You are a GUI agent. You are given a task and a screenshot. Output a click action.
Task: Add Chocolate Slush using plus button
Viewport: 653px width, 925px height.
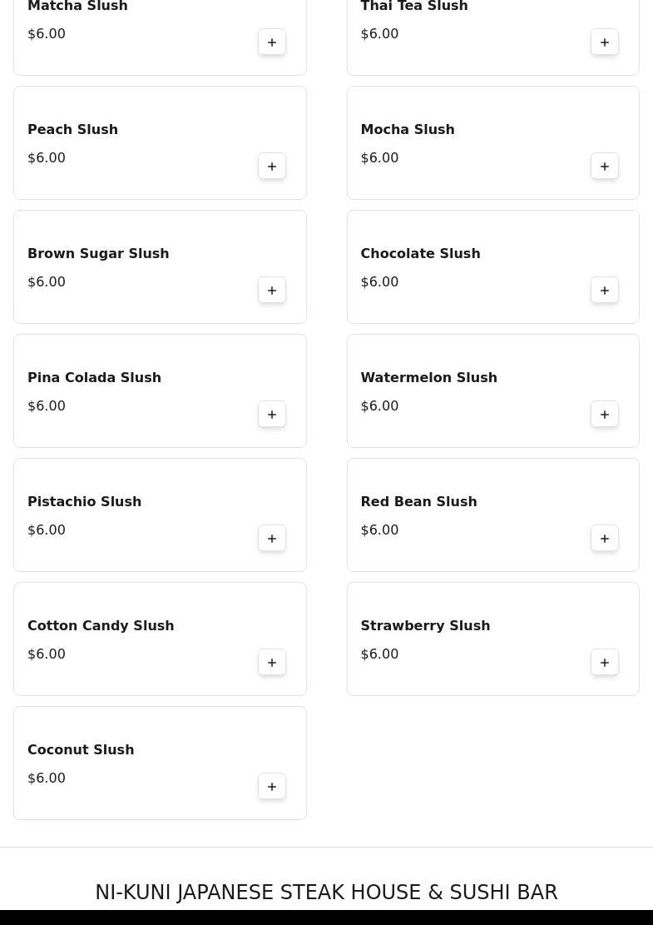pyautogui.click(x=605, y=290)
